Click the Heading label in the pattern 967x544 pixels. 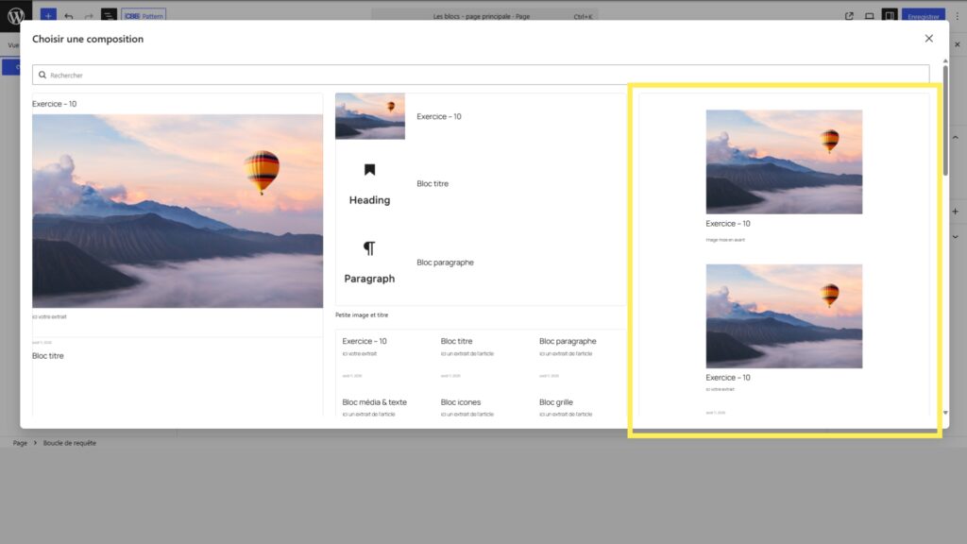369,200
